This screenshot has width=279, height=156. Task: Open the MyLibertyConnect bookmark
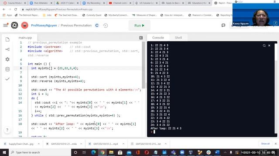click(x=116, y=15)
